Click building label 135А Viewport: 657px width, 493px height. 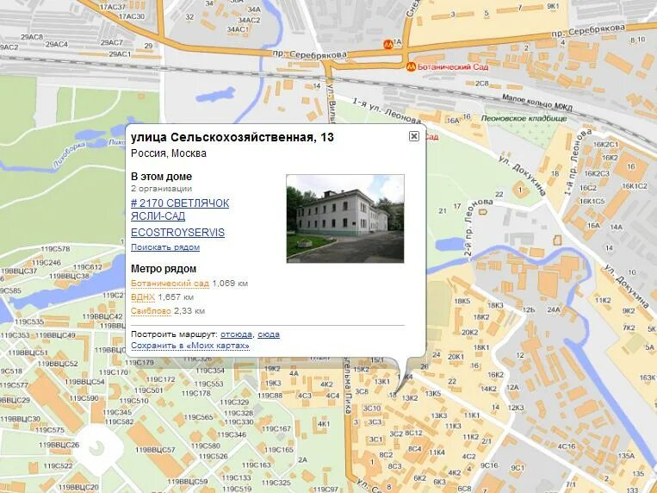(x=626, y=455)
